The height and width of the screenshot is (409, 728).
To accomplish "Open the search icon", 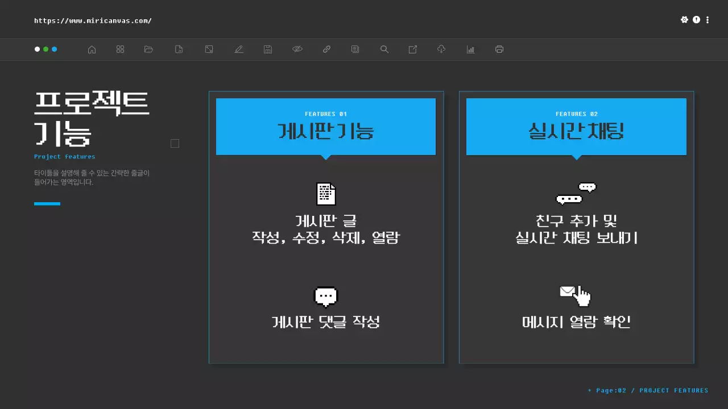I will point(384,49).
